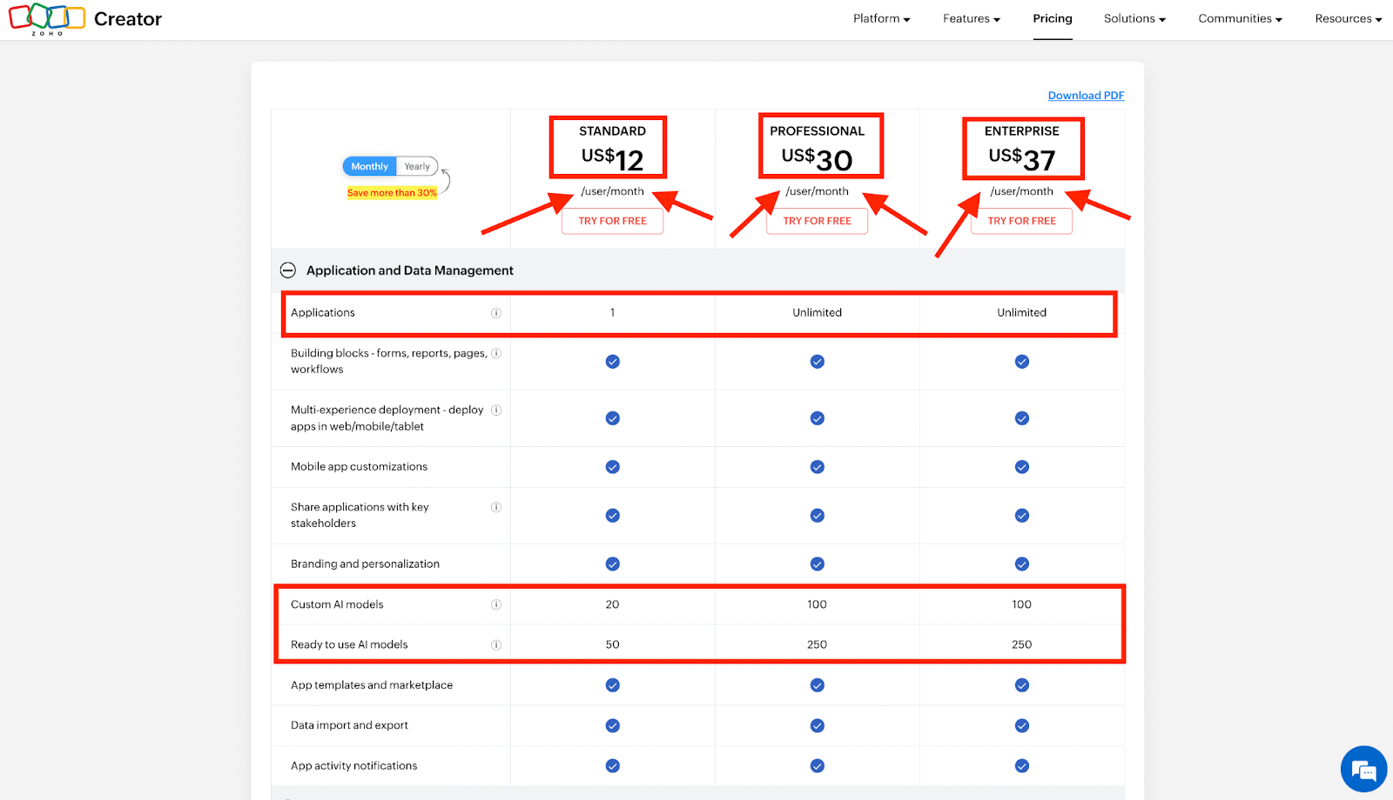Click the Download PDF link
The height and width of the screenshot is (800, 1393).
pyautogui.click(x=1087, y=96)
